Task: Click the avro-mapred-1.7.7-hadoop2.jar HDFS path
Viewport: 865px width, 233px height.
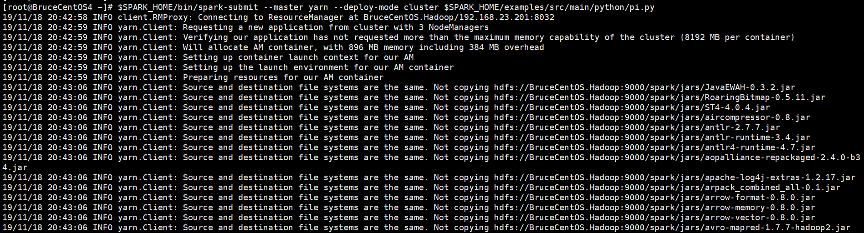Action: pos(672,228)
